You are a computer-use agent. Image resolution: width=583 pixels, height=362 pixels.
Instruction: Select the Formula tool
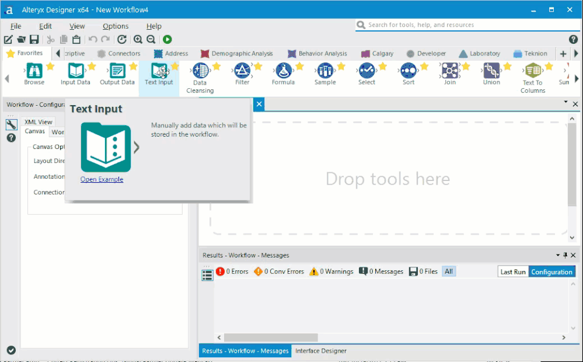(x=283, y=71)
